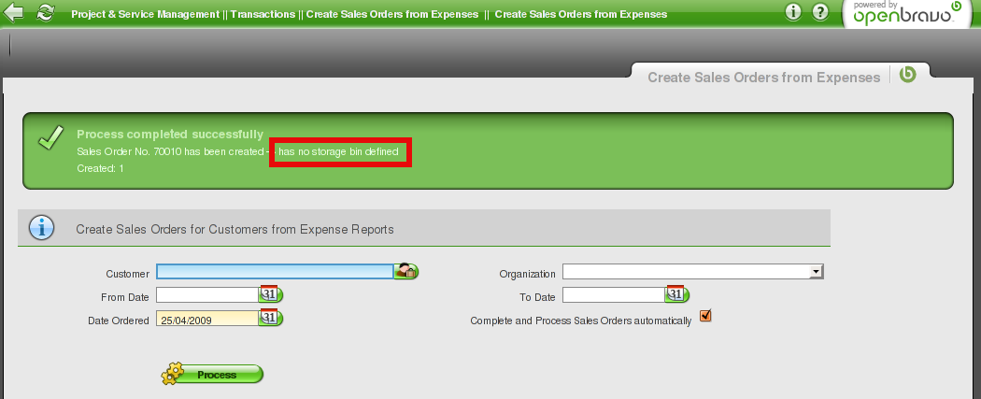Screen dimensions: 981x399
Task: Click 'Process completed successfully' message title
Action: [170, 135]
